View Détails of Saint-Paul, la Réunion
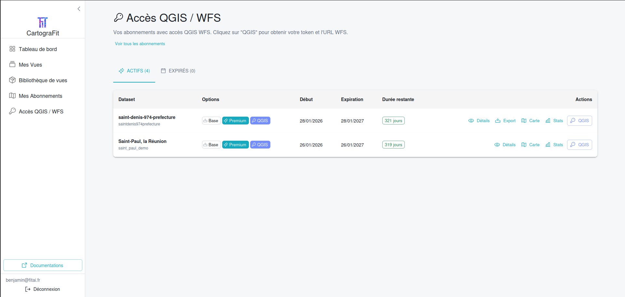The width and height of the screenshot is (625, 297). [505, 145]
